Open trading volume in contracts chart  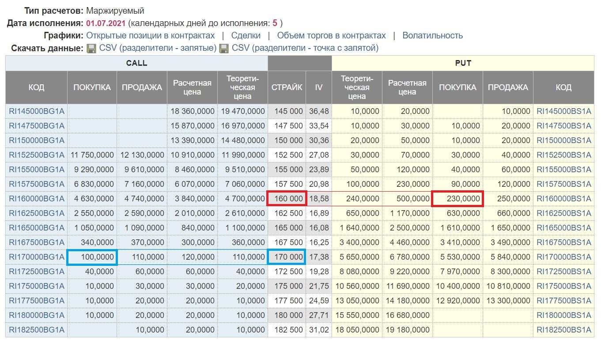click(332, 35)
